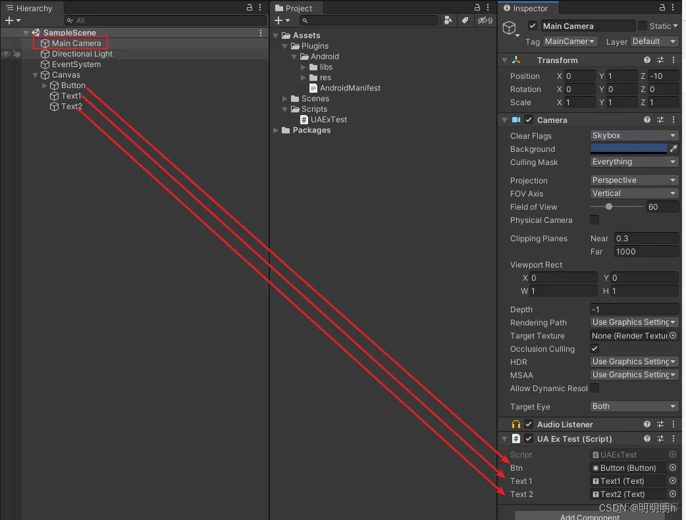Image resolution: width=686 pixels, height=520 pixels.
Task: Click the Main Camera GameObject icon in Inspector
Action: (x=510, y=28)
